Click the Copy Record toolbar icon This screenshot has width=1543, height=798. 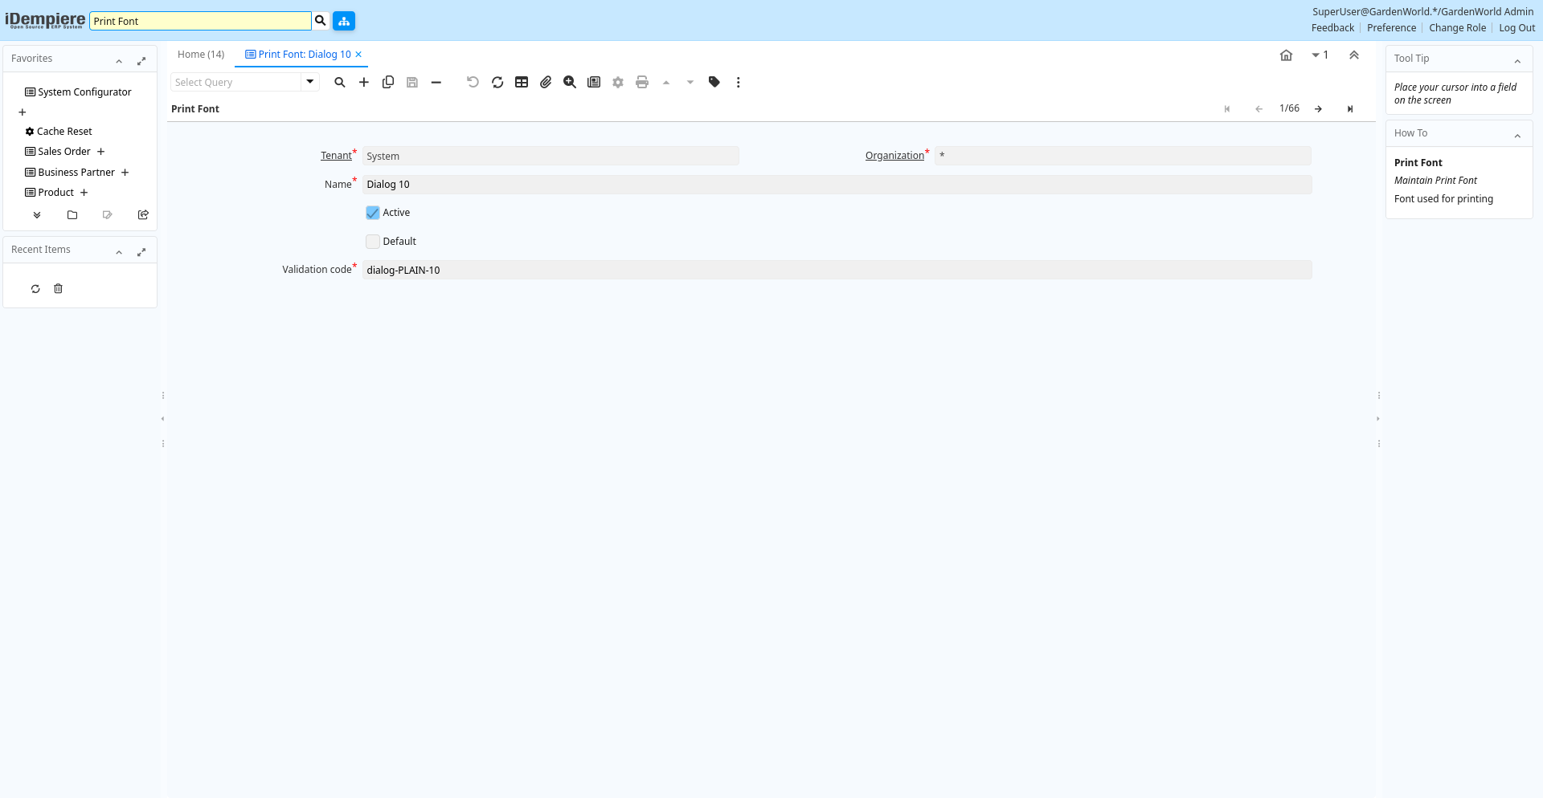pos(388,82)
